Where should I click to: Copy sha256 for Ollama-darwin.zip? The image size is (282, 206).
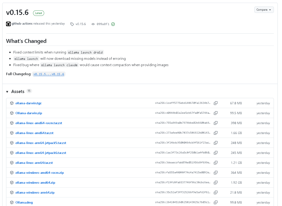pos(216,113)
